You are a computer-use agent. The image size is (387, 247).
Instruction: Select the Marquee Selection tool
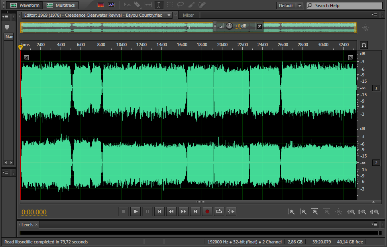tap(170, 5)
